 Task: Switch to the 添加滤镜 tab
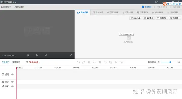pos(173,13)
